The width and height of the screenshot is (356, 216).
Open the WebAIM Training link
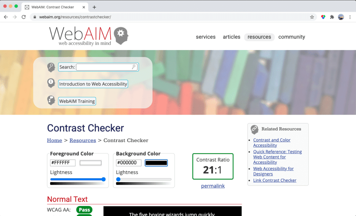point(77,101)
